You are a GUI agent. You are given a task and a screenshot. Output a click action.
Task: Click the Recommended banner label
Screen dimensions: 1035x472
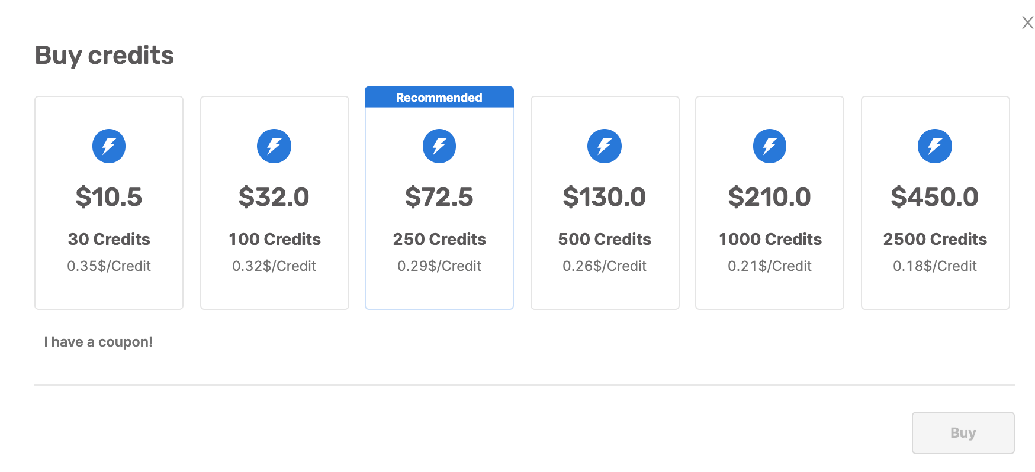439,98
